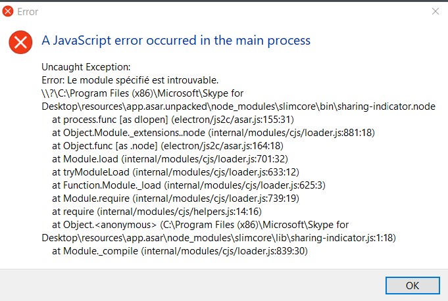The width and height of the screenshot is (448, 301).
Task: Click the small error icon in title bar
Action: coord(8,11)
